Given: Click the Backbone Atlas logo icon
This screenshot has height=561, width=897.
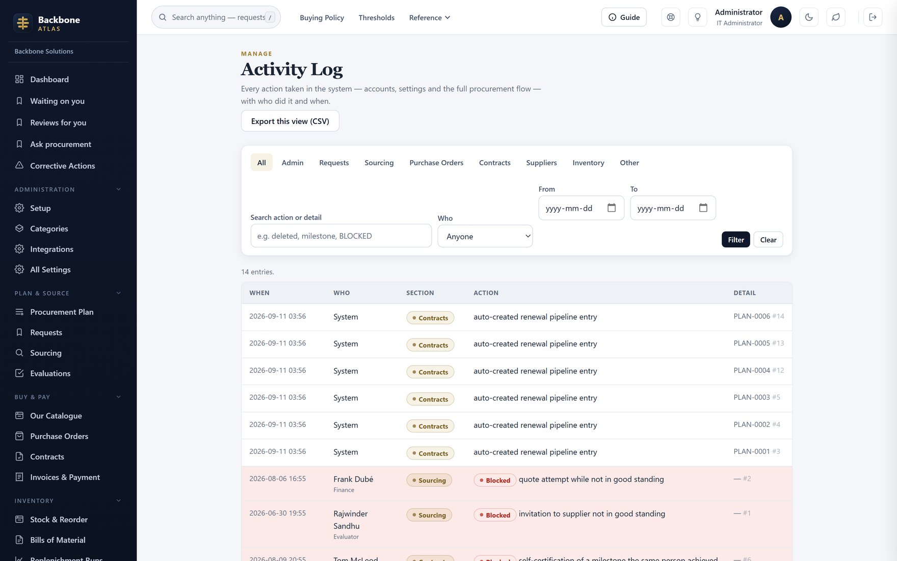Looking at the screenshot, I should [x=23, y=23].
